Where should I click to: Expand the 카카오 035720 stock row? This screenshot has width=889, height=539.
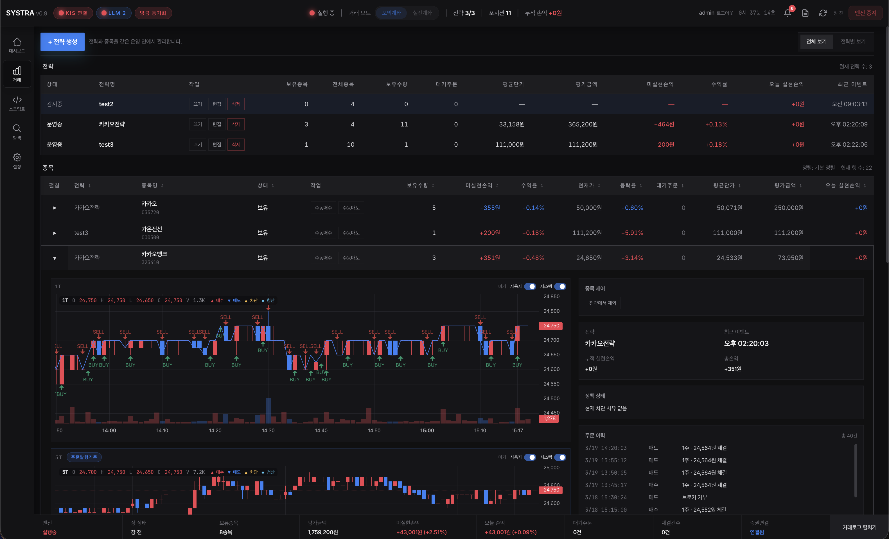55,208
